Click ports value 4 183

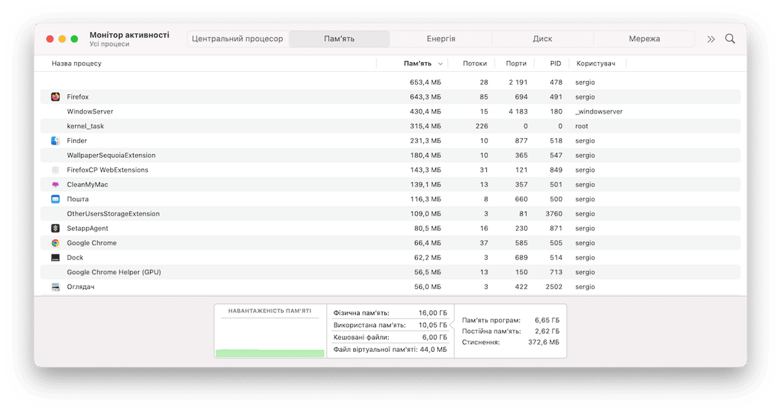pos(518,112)
